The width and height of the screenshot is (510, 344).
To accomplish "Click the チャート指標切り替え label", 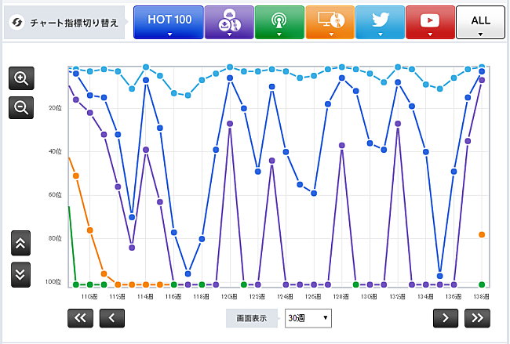I will (x=74, y=23).
